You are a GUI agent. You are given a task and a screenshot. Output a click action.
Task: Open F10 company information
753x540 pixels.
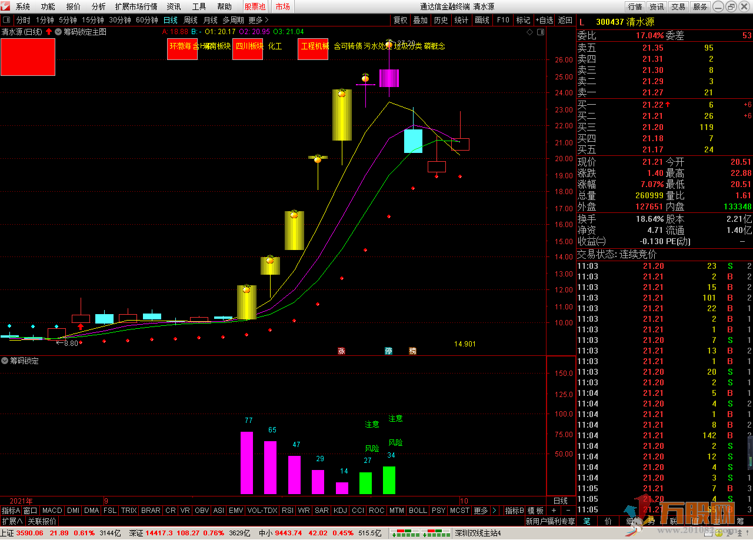point(503,20)
